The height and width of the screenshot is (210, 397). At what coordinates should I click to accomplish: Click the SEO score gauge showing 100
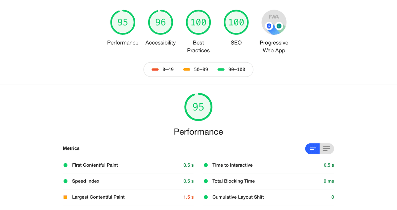(236, 23)
